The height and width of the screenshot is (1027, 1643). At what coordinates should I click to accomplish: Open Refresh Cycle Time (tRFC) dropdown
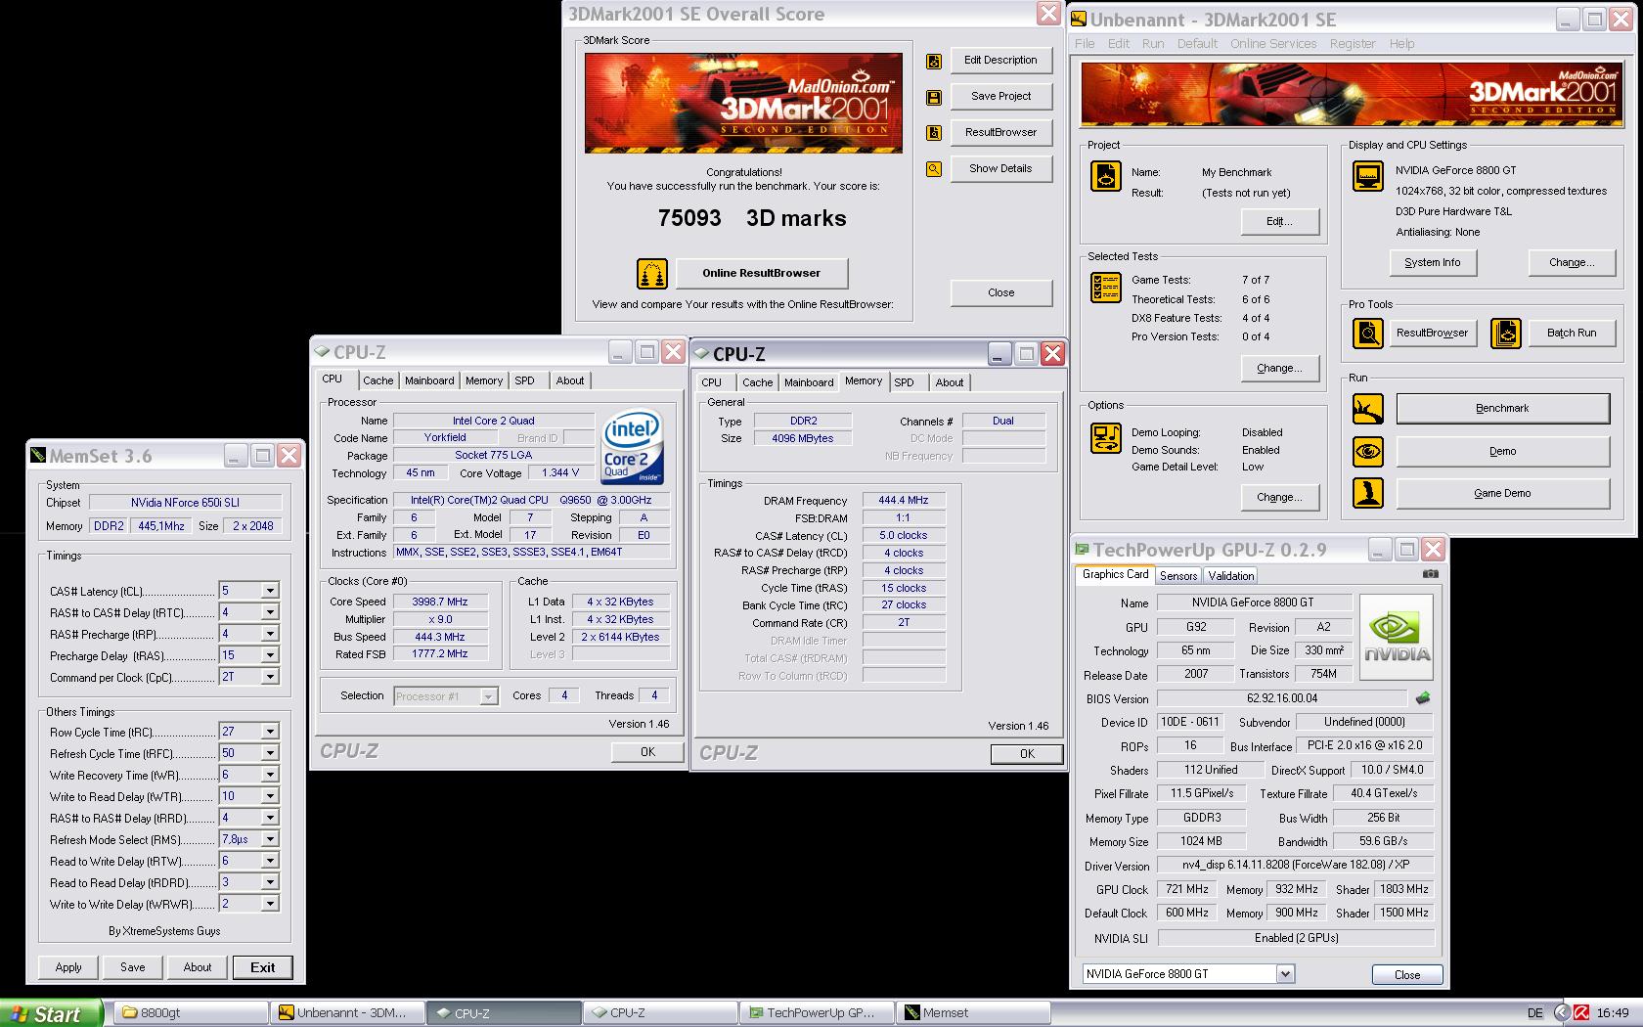point(270,753)
